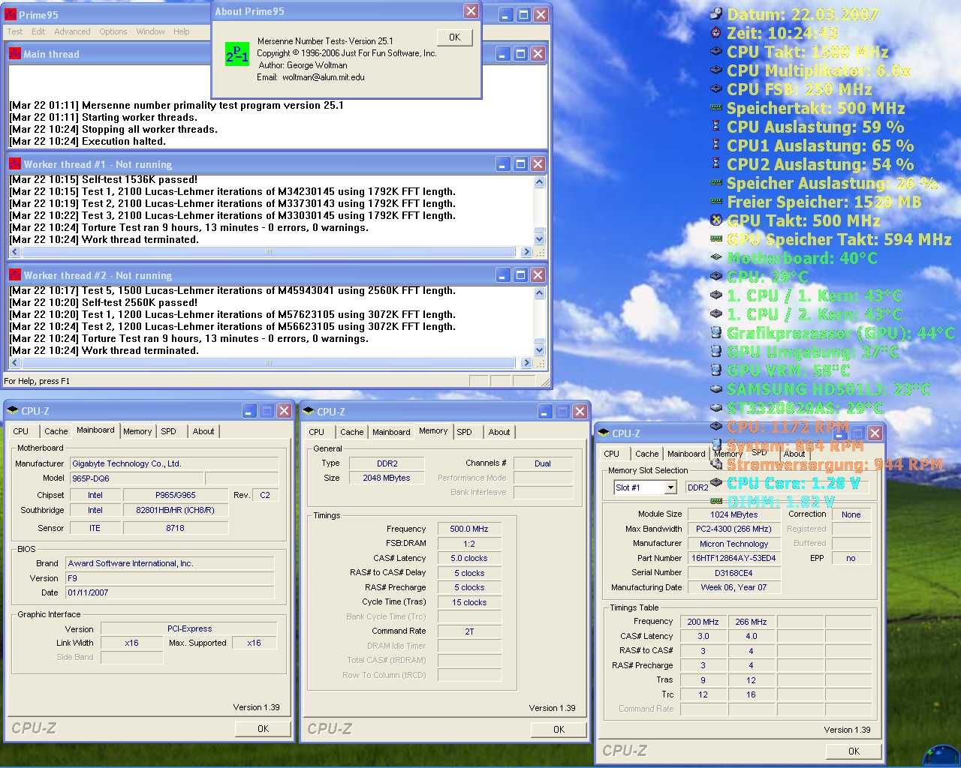Click the DDR2 memory Type field
961x768 pixels.
(387, 463)
